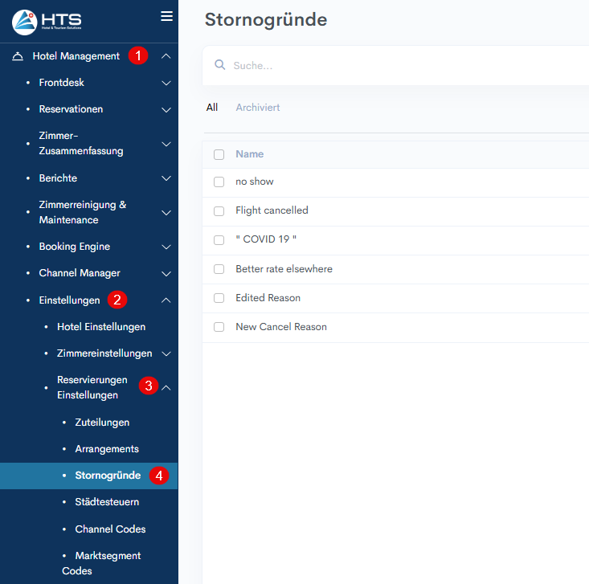The height and width of the screenshot is (584, 589).
Task: Click the HTS logo icon
Action: tap(24, 22)
